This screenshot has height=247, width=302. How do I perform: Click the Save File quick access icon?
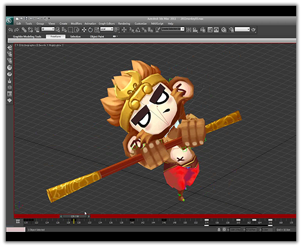[27, 19]
